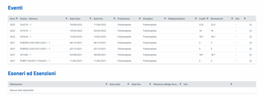Sort Eventi table by Data fine arrows
This screenshot has height=98, width=265.
(x=114, y=19)
